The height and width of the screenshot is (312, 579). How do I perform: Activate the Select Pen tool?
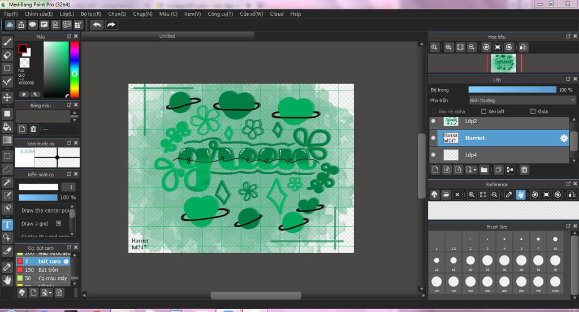click(7, 196)
